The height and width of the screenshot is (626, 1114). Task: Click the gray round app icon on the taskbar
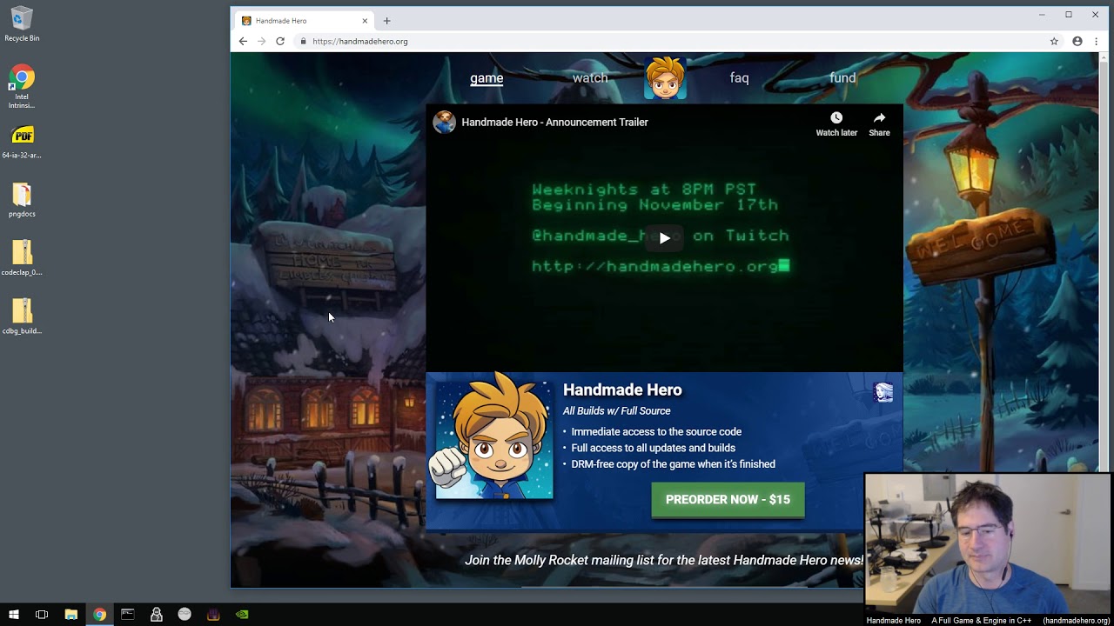tap(185, 615)
